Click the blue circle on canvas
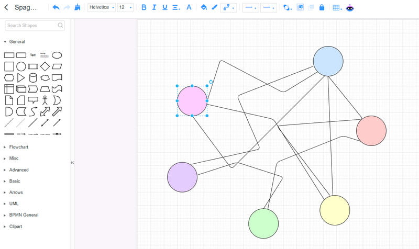This screenshot has width=419, height=249. [x=328, y=61]
